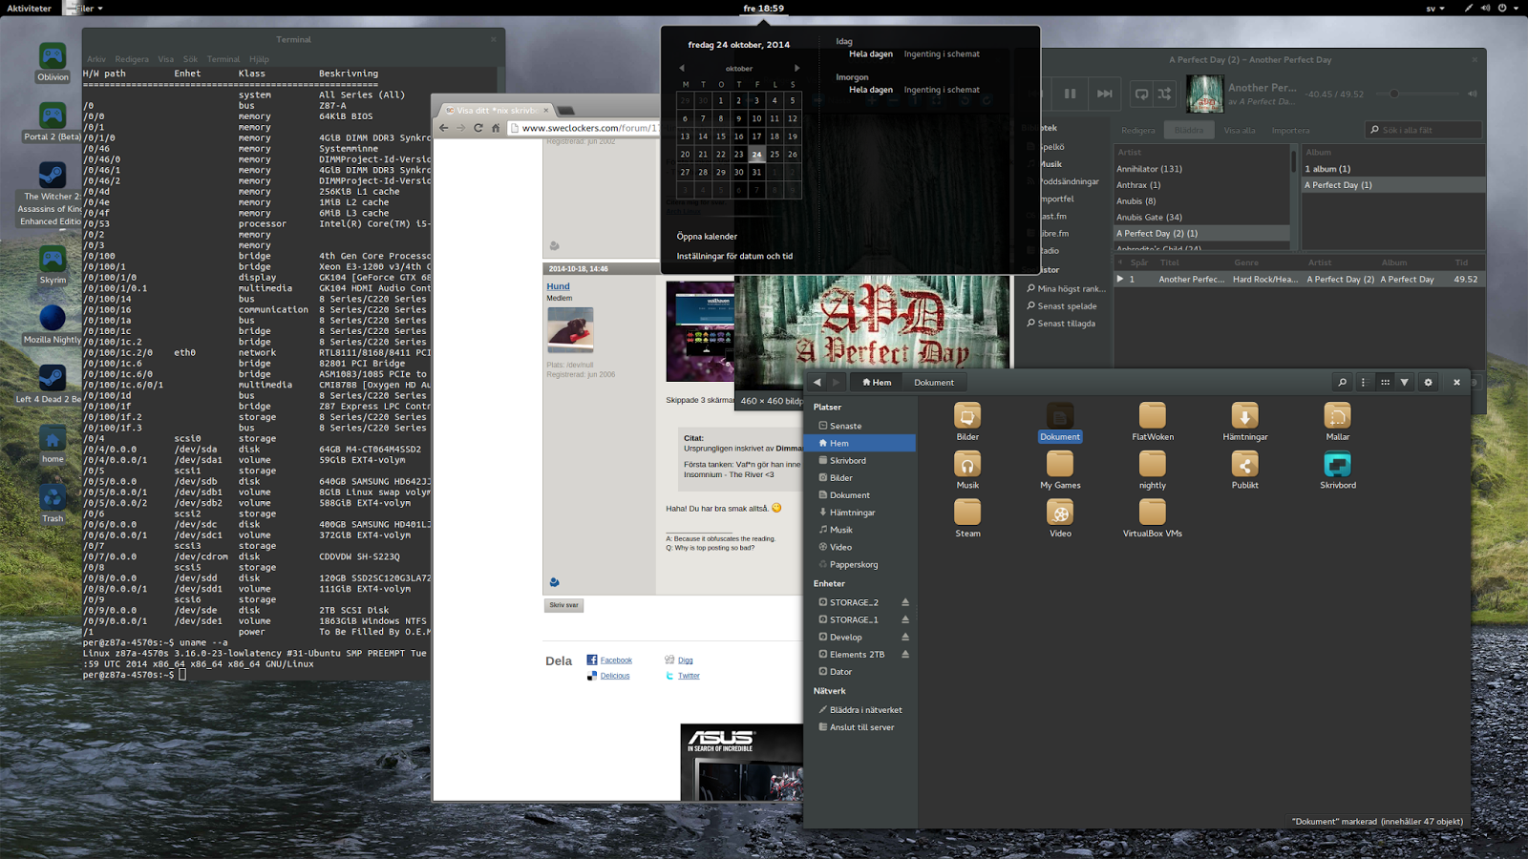
Task: Eject the STORAGE_2 drive
Action: tap(904, 602)
